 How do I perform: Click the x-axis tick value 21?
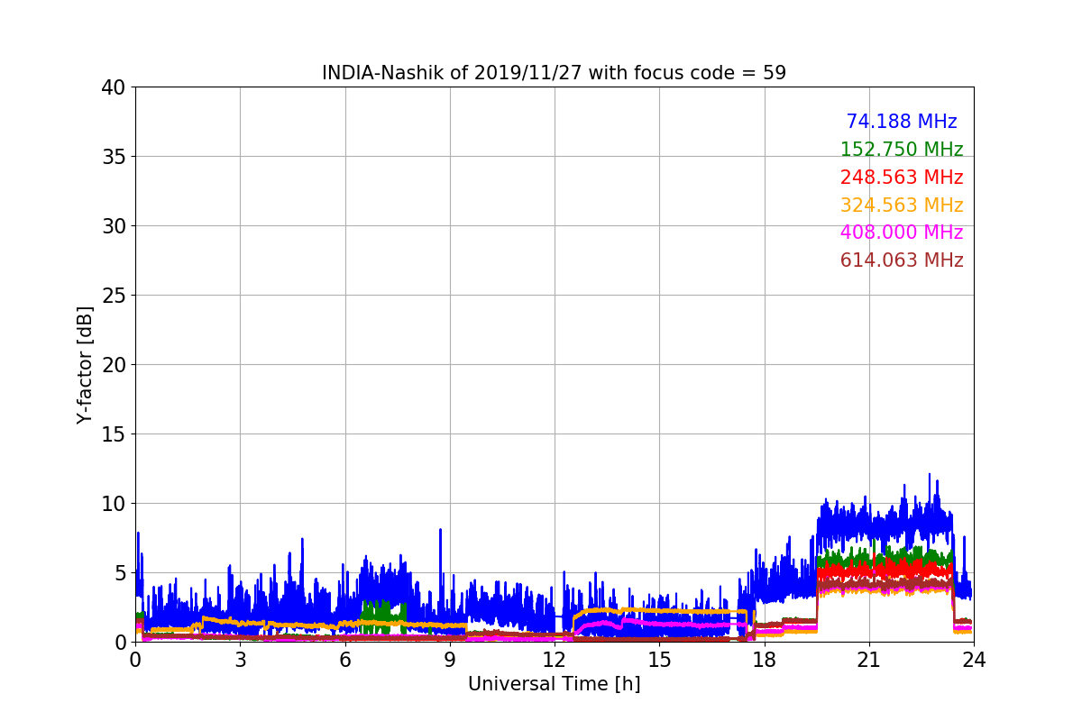(x=868, y=659)
